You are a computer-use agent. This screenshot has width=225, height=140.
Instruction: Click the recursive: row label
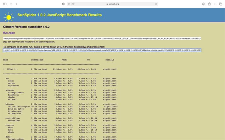14,121
